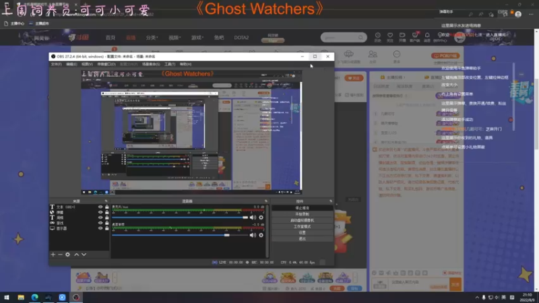The height and width of the screenshot is (303, 539).
Task: Toggle visibility of the 文本 (GDI+) source
Action: tap(100, 207)
